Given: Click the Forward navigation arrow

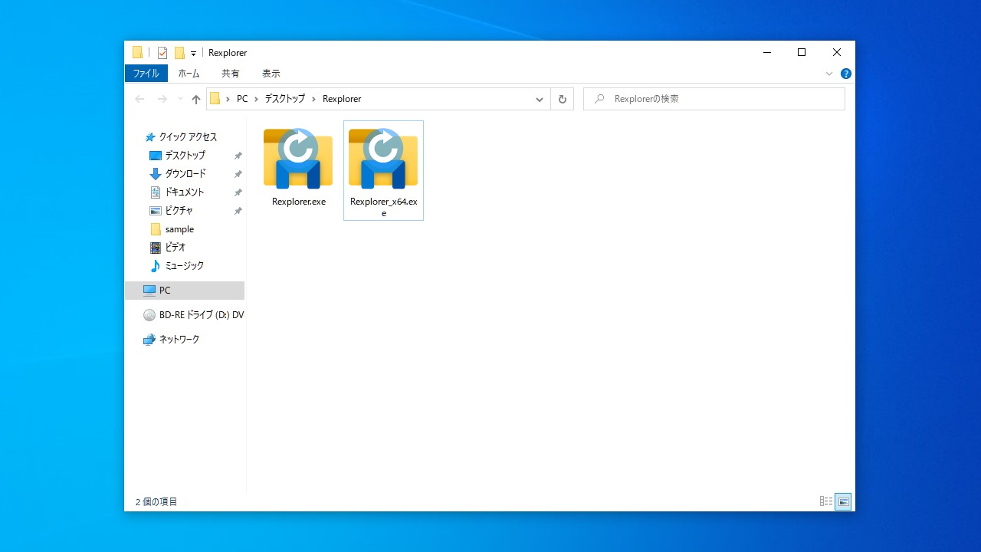Looking at the screenshot, I should [x=162, y=99].
